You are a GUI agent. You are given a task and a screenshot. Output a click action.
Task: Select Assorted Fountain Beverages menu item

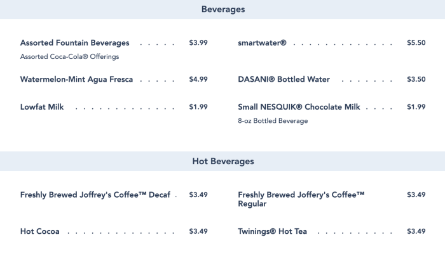tap(74, 42)
